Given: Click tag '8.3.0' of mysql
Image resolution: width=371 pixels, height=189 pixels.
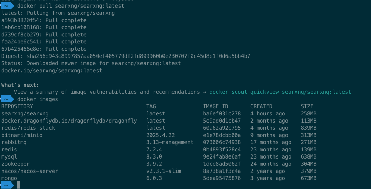Looking at the screenshot, I should 154,157.
